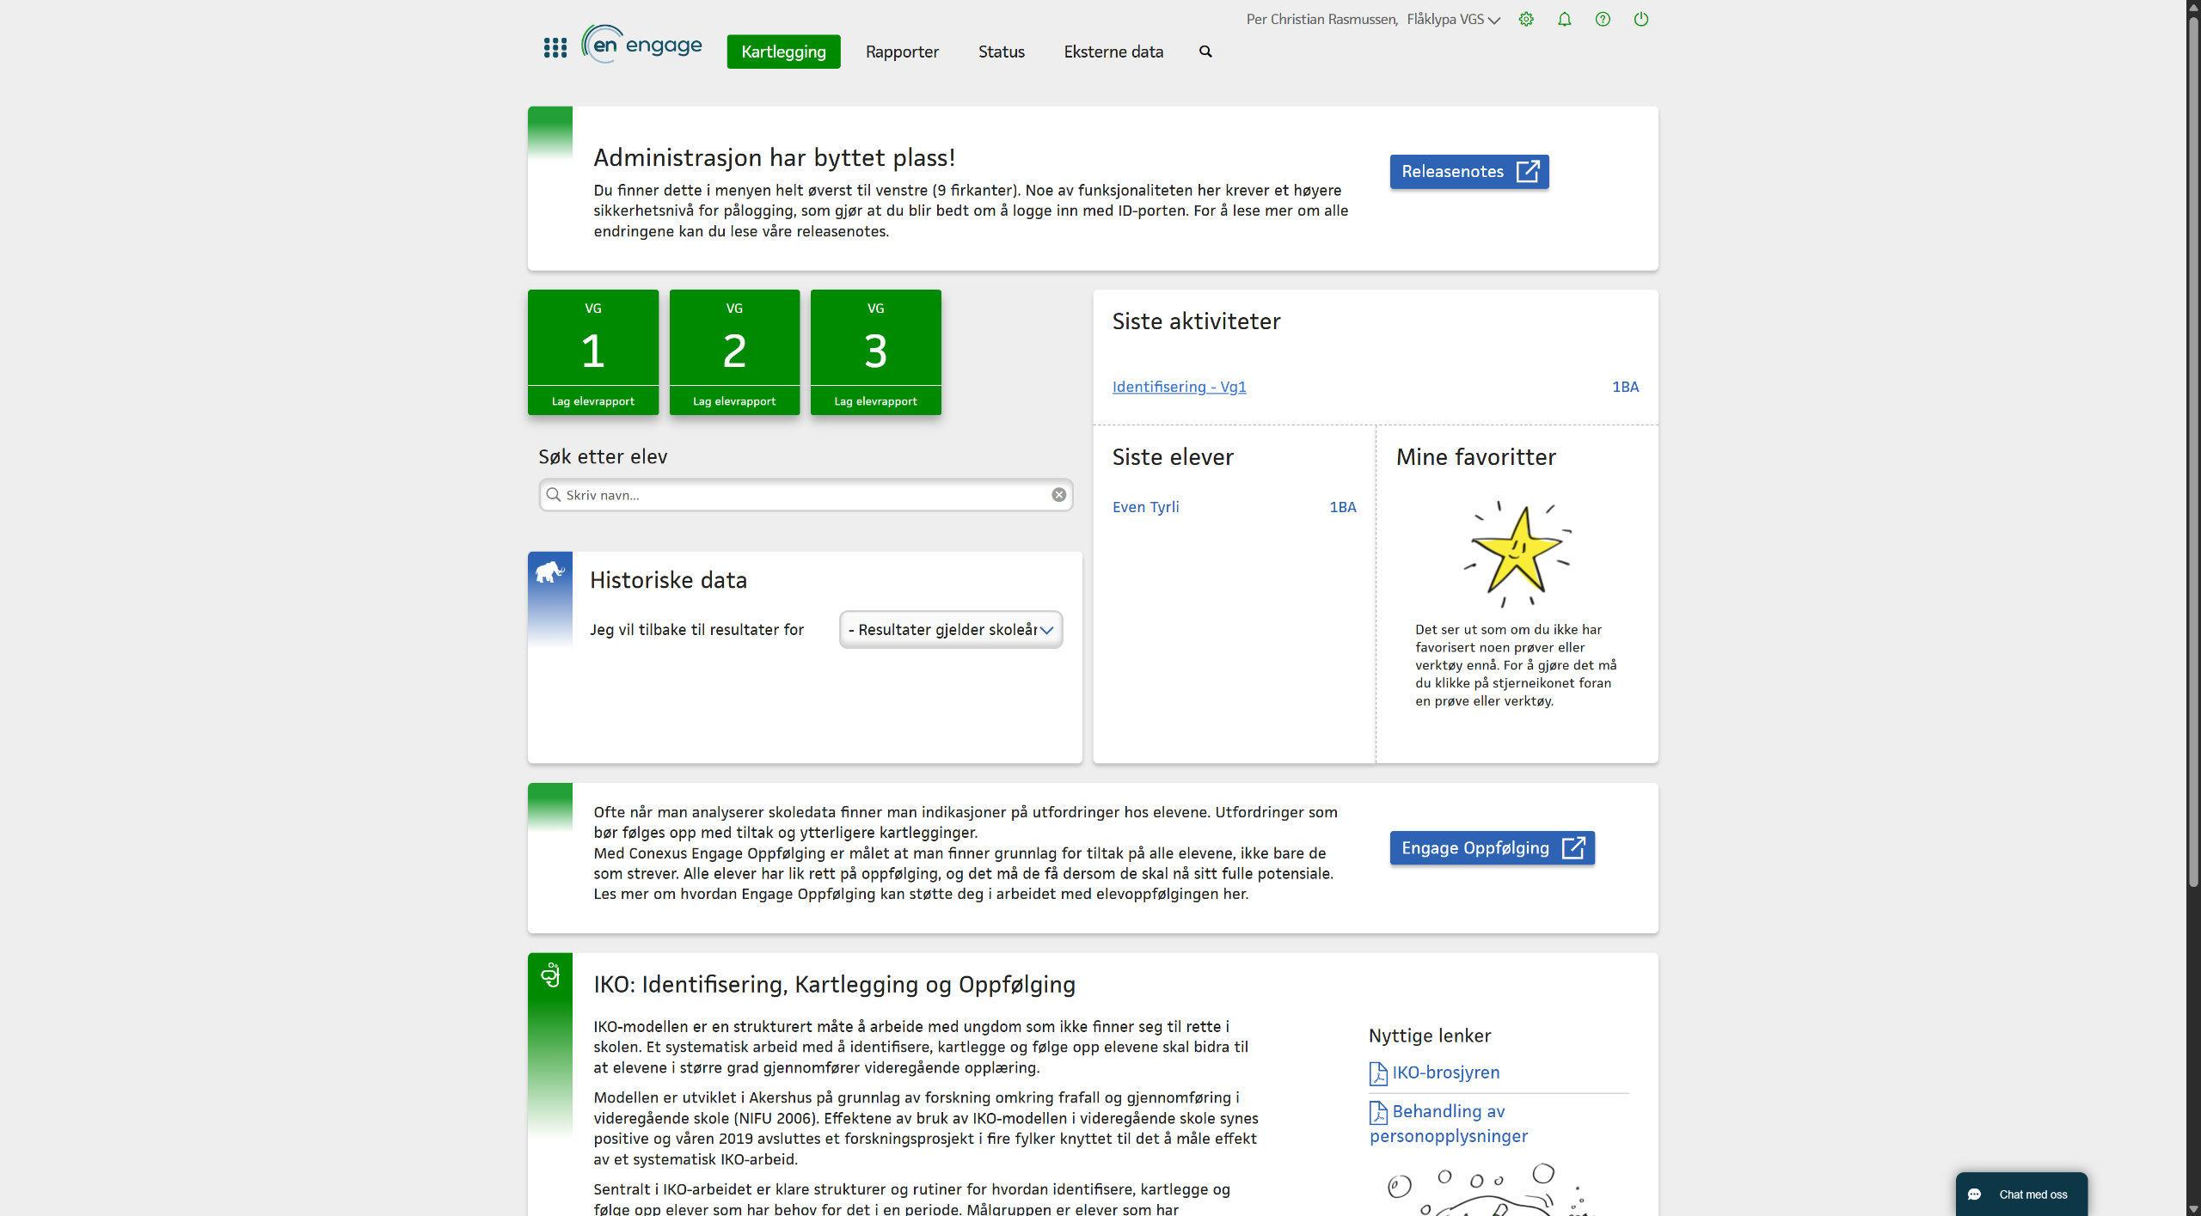Click the power logout icon

[x=1640, y=19]
